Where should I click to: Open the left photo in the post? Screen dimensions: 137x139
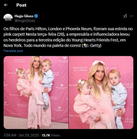tap(36, 92)
